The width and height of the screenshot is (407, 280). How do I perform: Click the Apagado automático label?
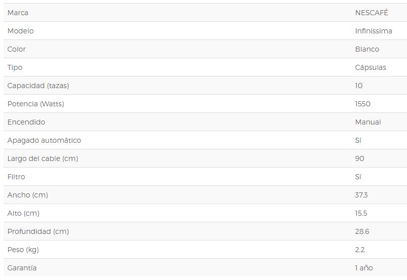click(44, 141)
